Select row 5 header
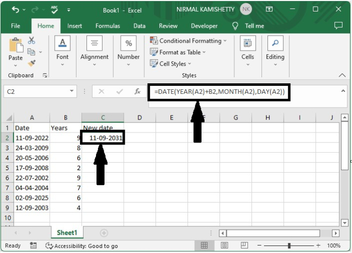 [x=7, y=168]
